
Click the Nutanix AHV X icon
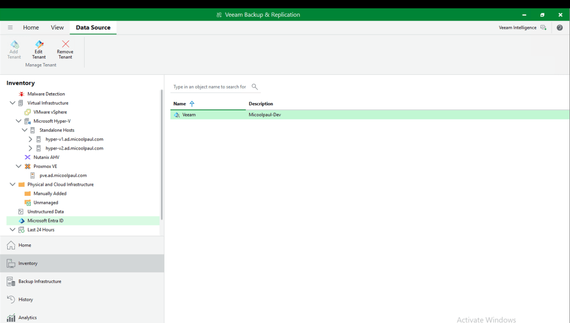coord(28,157)
